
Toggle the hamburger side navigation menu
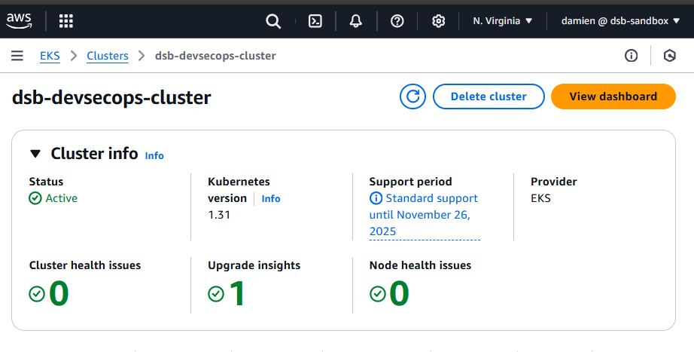[17, 56]
